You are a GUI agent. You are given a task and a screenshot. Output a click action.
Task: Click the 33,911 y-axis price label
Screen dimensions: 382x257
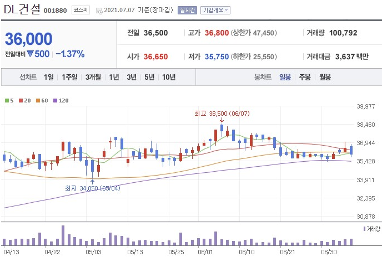366,180
